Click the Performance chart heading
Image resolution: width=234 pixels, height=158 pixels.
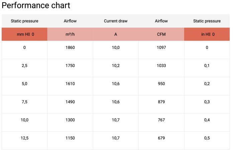pyautogui.click(x=36, y=6)
